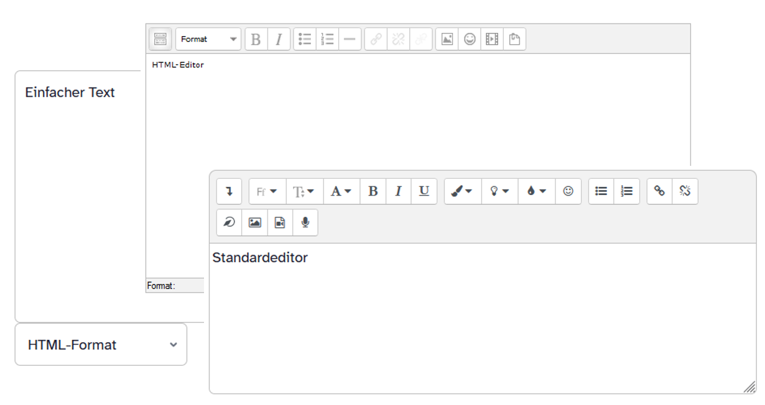
Task: Open the font family (Ff) dropdown
Action: tap(267, 191)
